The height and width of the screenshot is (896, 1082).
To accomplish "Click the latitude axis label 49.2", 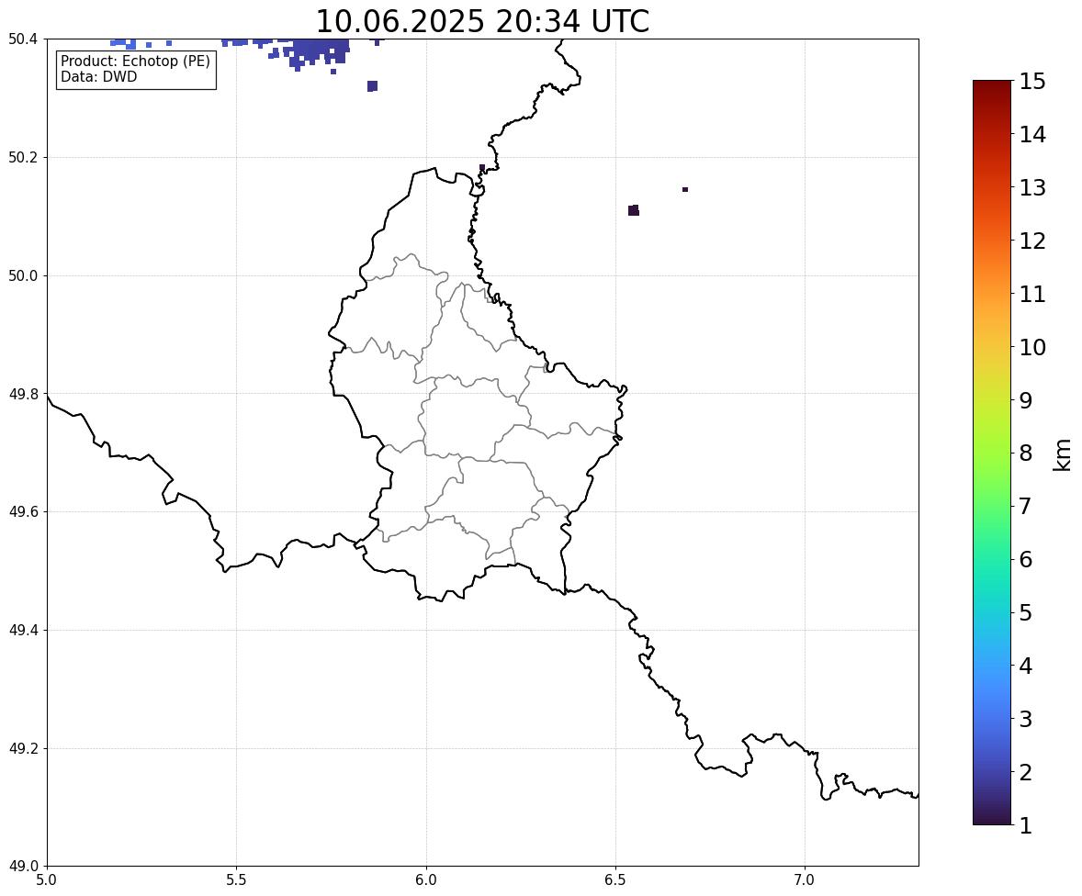I will (23, 748).
